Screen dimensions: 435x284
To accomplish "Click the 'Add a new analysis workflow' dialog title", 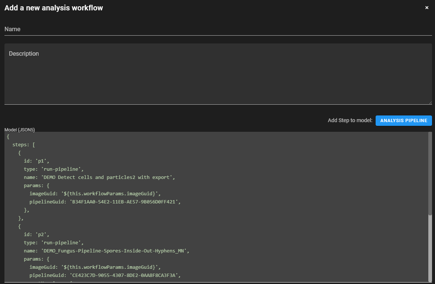I will (x=53, y=7).
